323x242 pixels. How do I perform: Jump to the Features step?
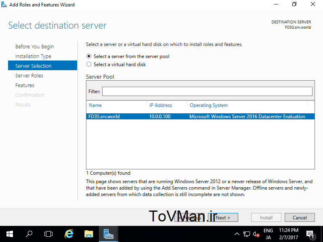[x=25, y=86]
